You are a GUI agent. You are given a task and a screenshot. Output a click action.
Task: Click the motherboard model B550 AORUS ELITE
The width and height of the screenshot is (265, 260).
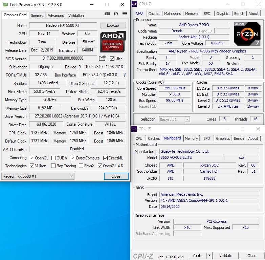(x=191, y=157)
